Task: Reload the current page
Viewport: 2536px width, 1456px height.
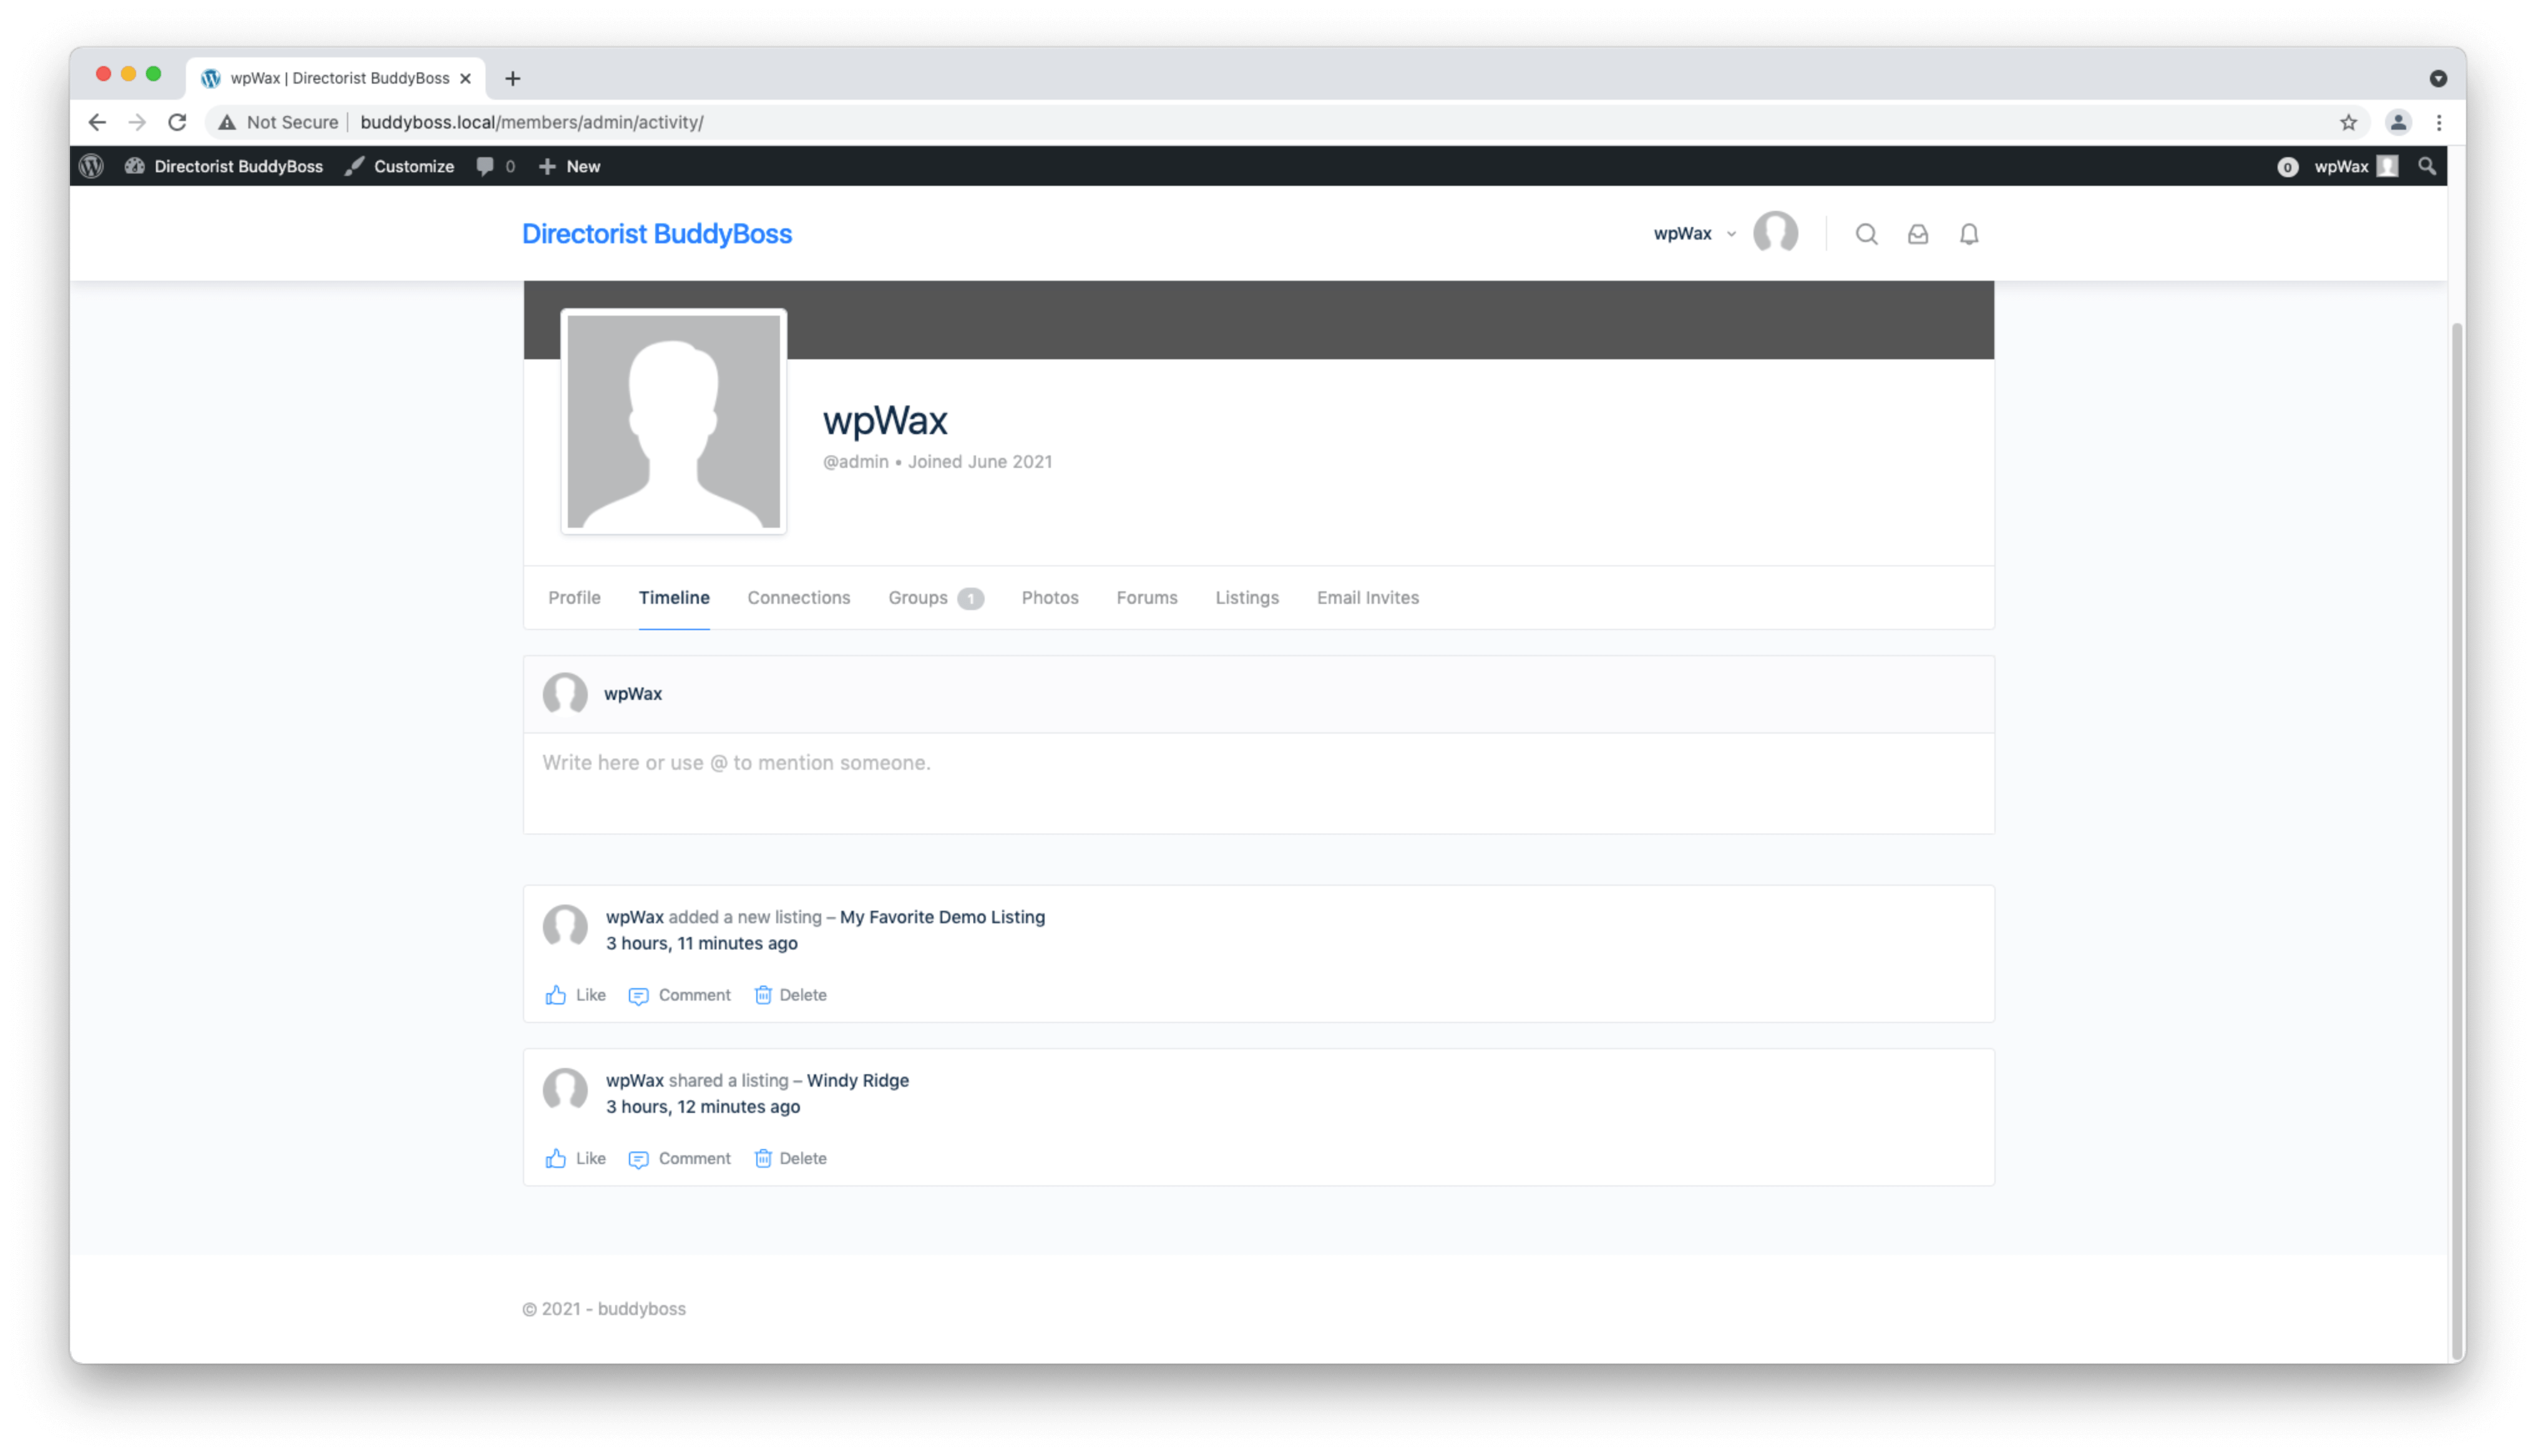Action: (x=177, y=122)
